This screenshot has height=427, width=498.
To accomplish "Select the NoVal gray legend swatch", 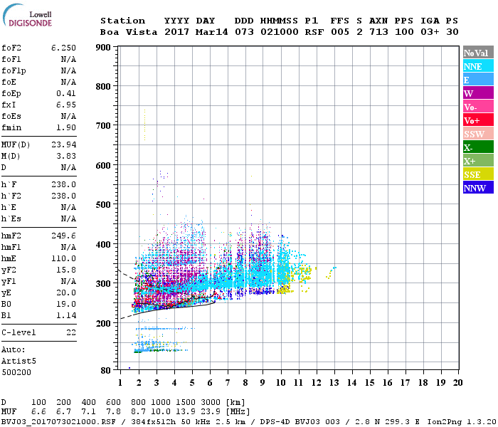I will click(477, 53).
